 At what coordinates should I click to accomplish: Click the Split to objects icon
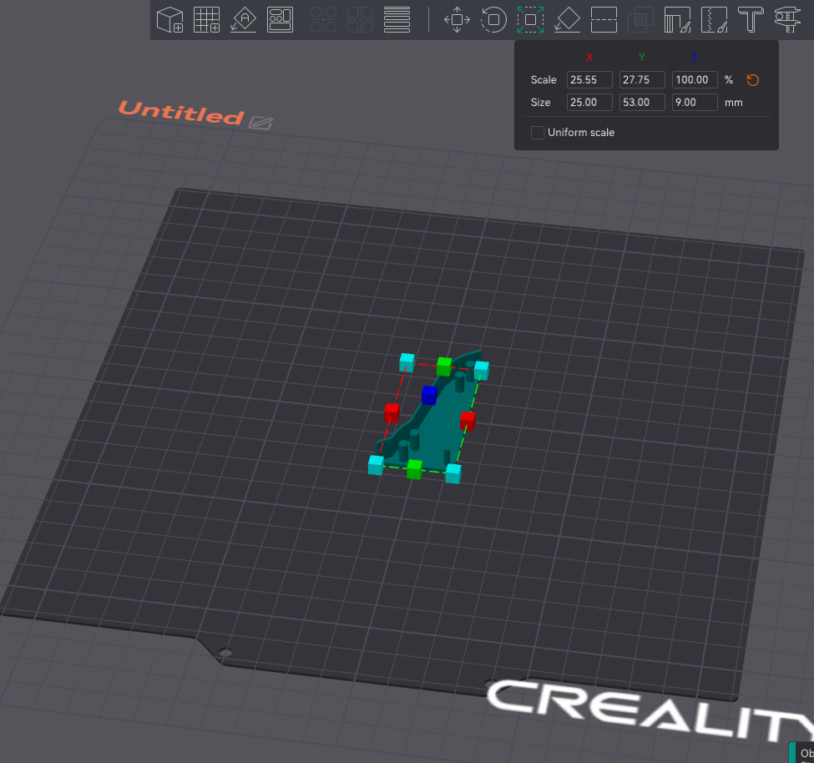323,20
